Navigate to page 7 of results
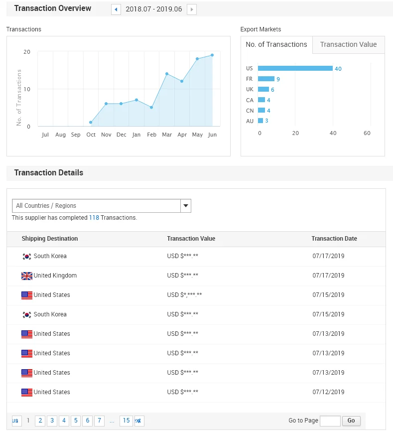This screenshot has height=432, width=393. pos(99,421)
